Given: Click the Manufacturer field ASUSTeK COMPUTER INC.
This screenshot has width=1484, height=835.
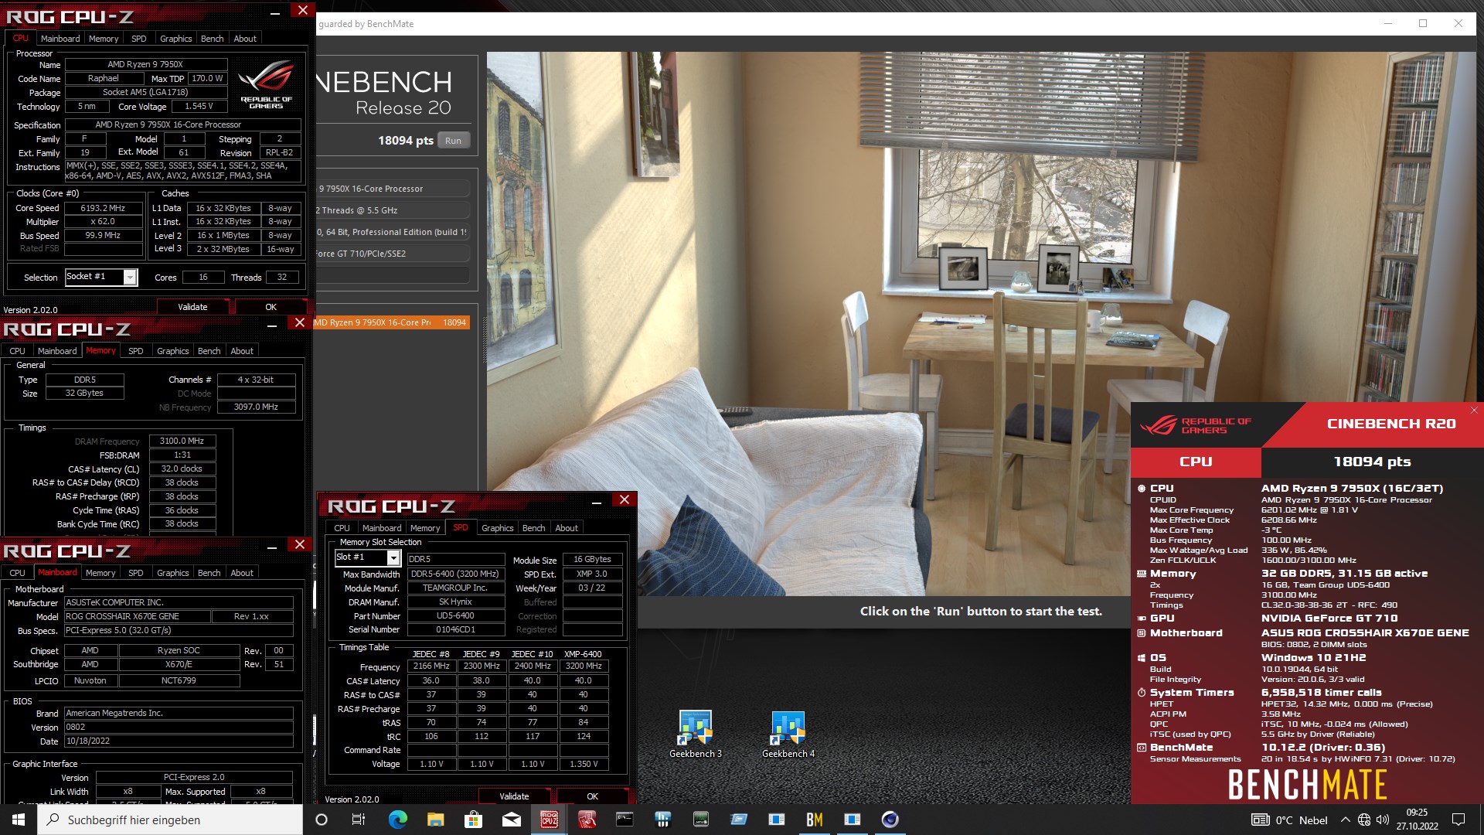Looking at the screenshot, I should tap(179, 602).
